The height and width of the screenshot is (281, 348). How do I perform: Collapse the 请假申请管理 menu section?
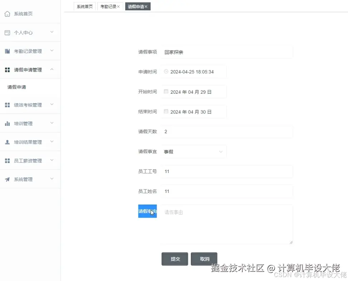tap(30, 69)
